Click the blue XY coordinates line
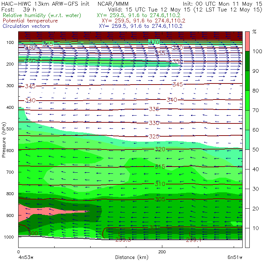The width and height of the screenshot is (264, 264). (x=141, y=26)
